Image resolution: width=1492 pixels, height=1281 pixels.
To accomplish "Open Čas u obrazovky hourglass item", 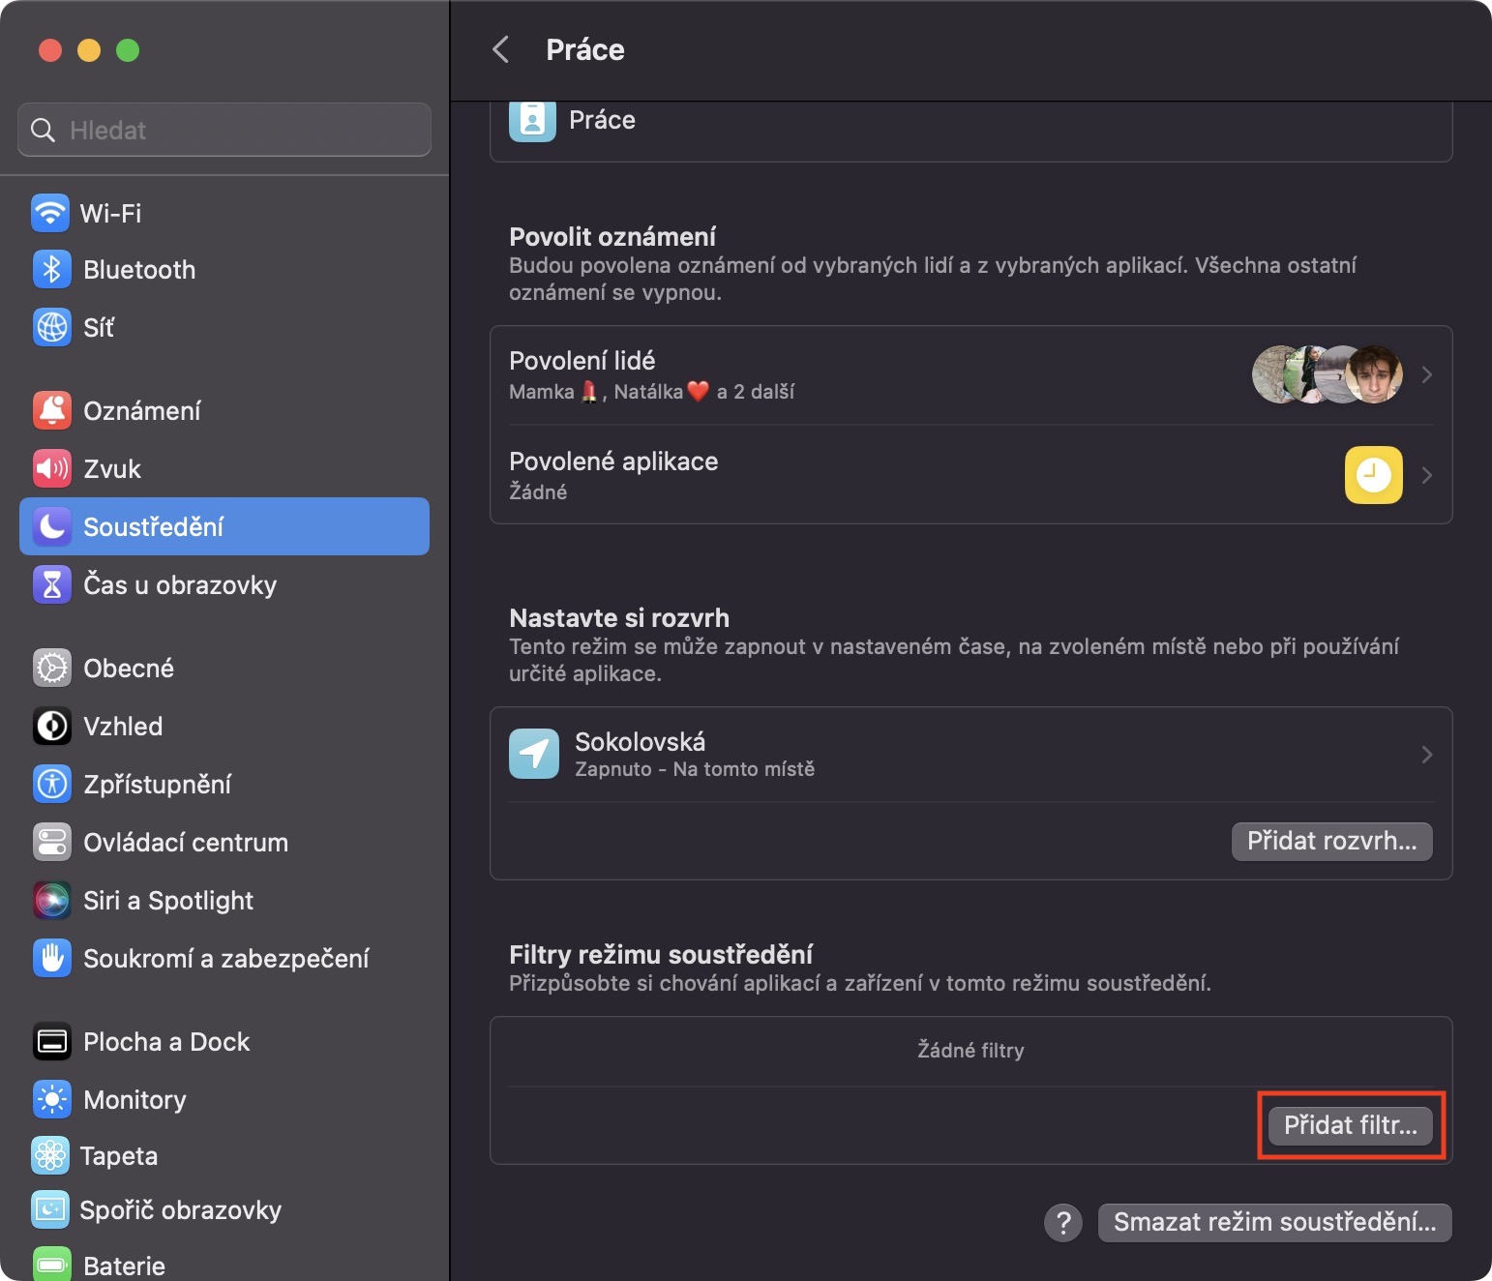I will (x=52, y=584).
